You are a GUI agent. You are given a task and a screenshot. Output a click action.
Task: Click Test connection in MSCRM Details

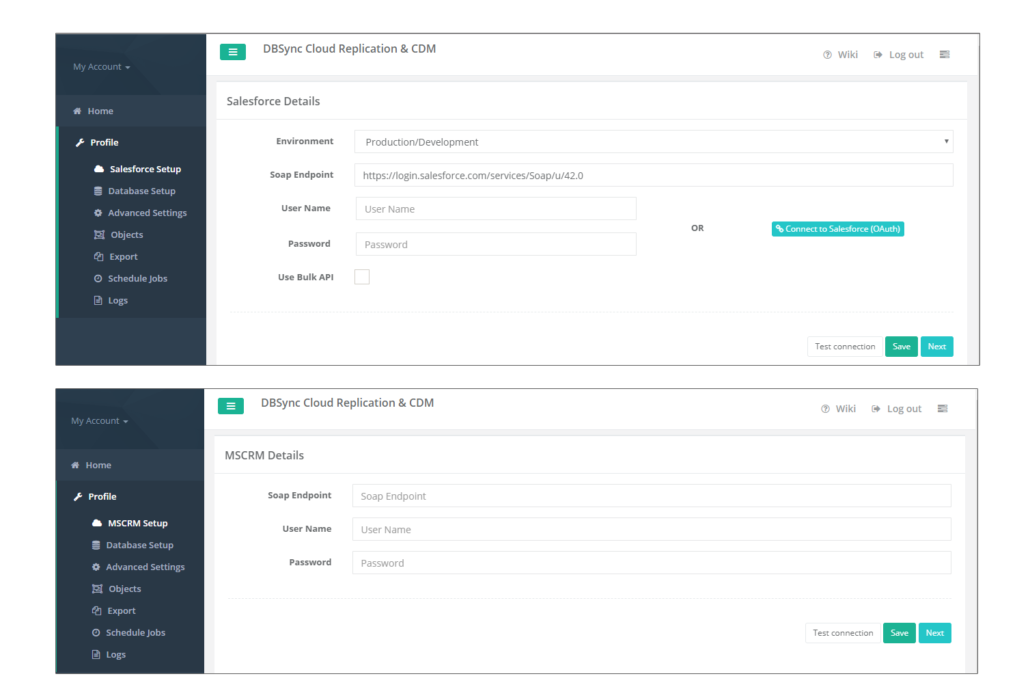pyautogui.click(x=843, y=633)
